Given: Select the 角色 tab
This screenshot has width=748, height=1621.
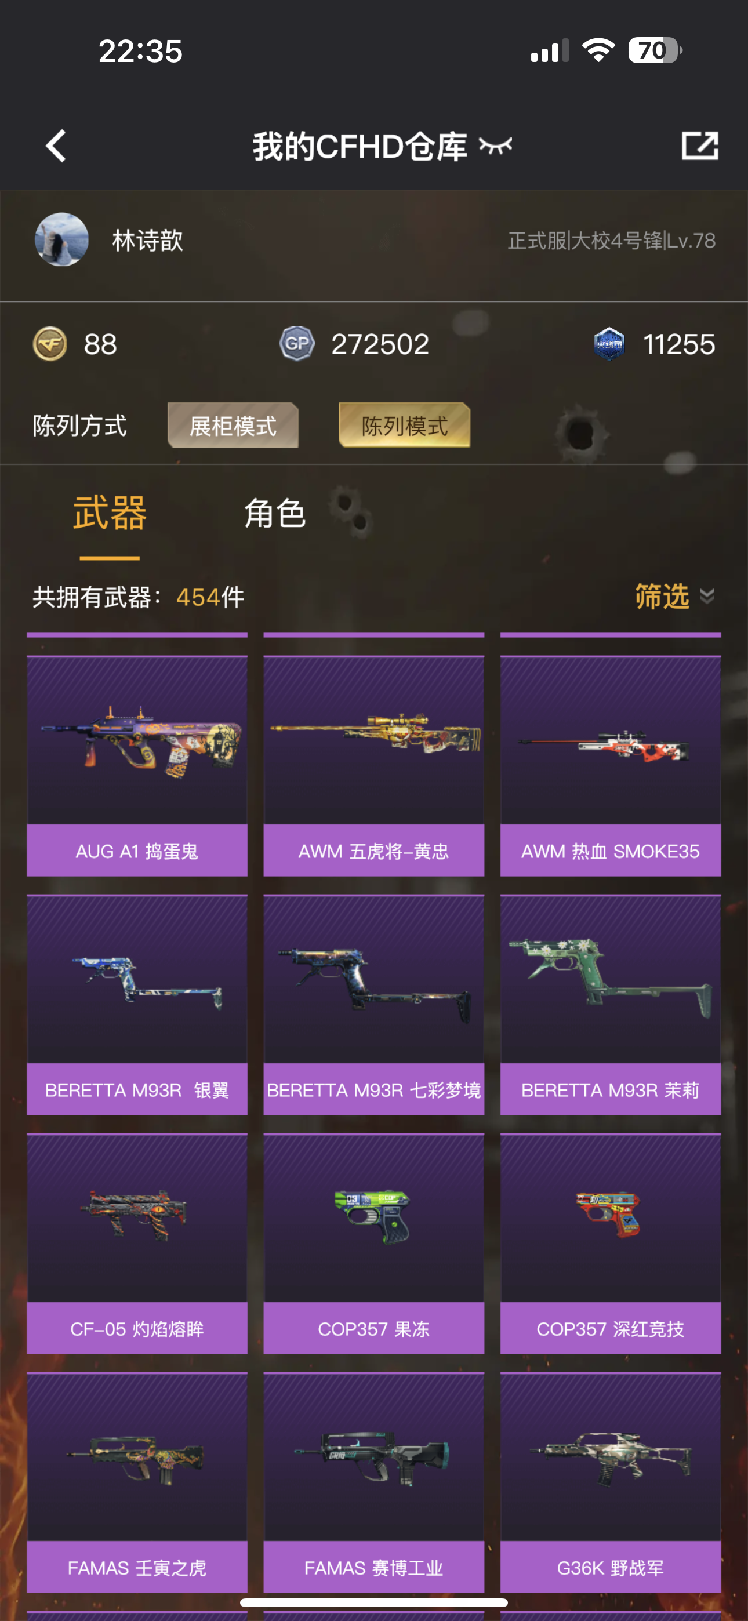Looking at the screenshot, I should [x=275, y=513].
